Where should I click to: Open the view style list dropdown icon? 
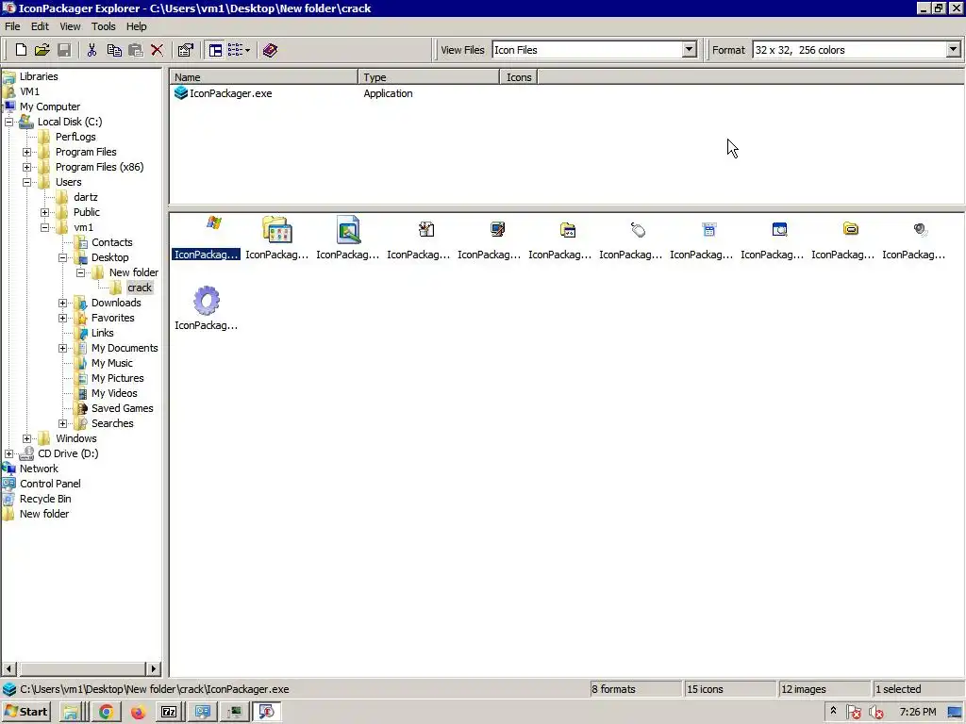point(239,50)
